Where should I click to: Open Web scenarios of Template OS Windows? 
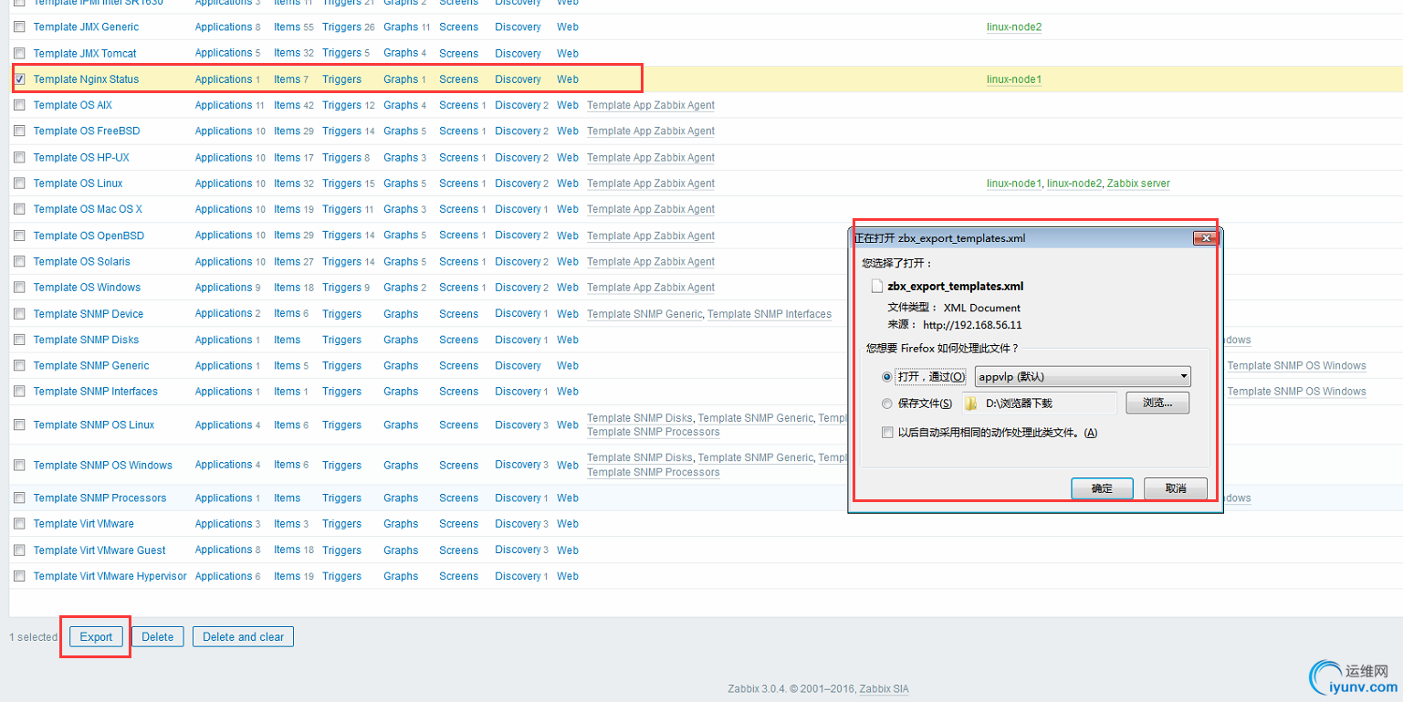coord(568,288)
